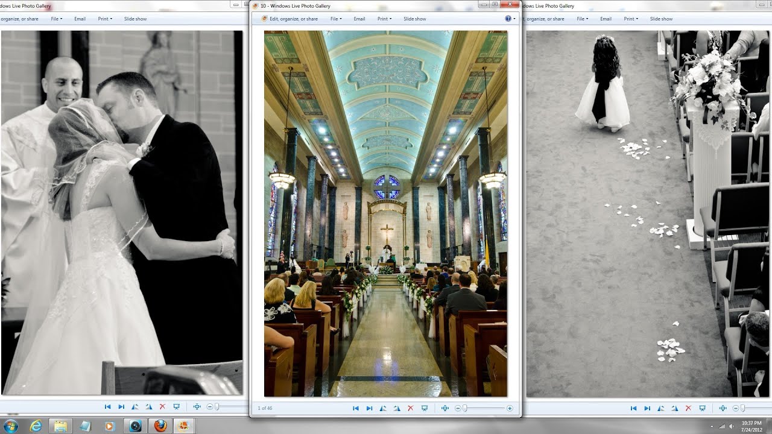This screenshot has width=772, height=434.
Task: Delete the photo in left window
Action: (163, 407)
